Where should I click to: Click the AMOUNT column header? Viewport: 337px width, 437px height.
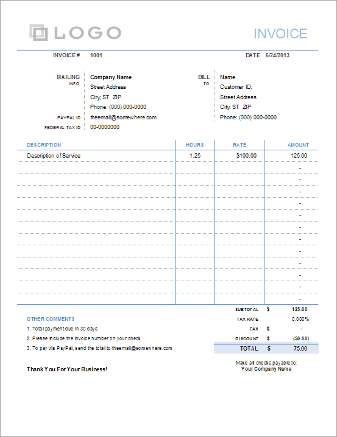tap(298, 145)
